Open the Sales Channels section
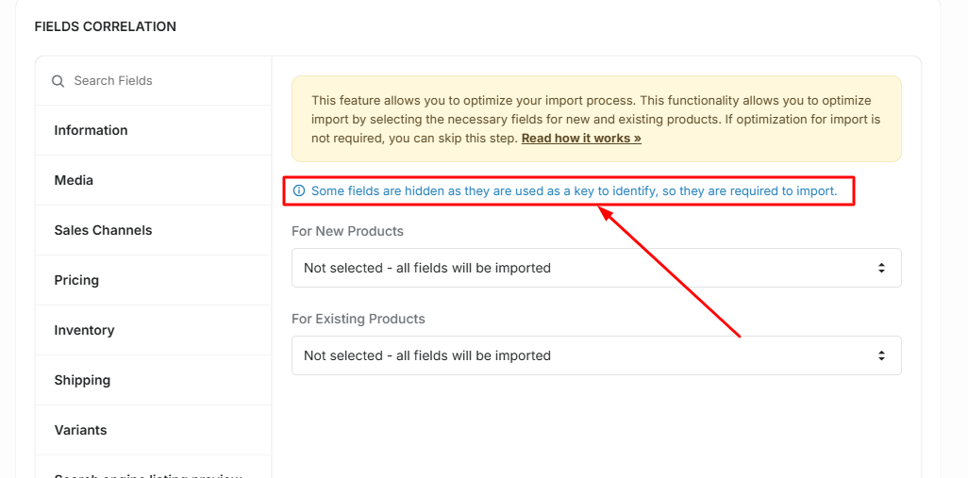 153,230
